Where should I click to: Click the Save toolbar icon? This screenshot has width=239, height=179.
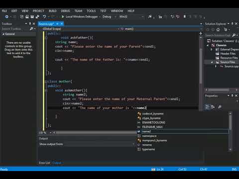click(32, 17)
